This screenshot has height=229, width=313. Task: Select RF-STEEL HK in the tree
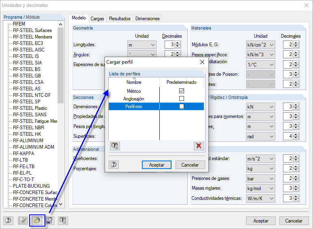27,134
